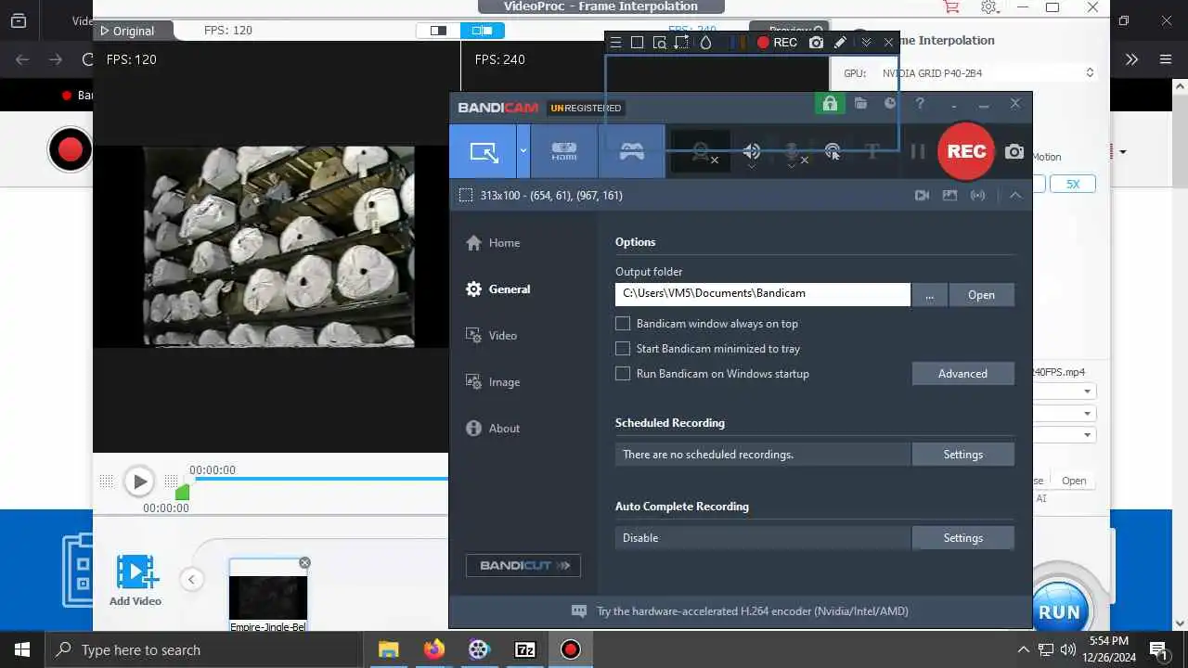Click the green lock icon in Bandicam

click(830, 104)
